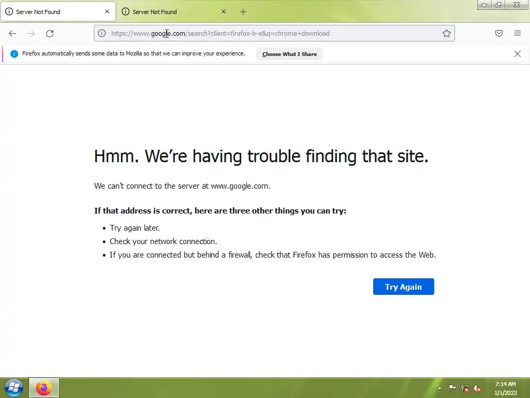Image resolution: width=530 pixels, height=398 pixels.
Task: Switch to the first Server Not Found tab
Action: click(x=58, y=12)
